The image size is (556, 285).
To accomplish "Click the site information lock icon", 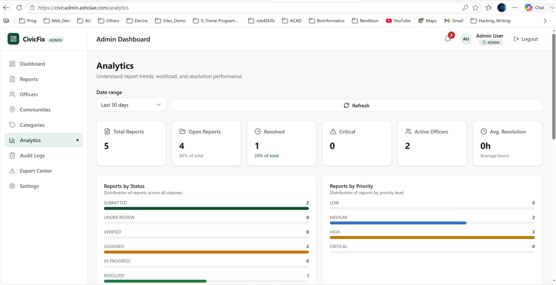I will [32, 8].
